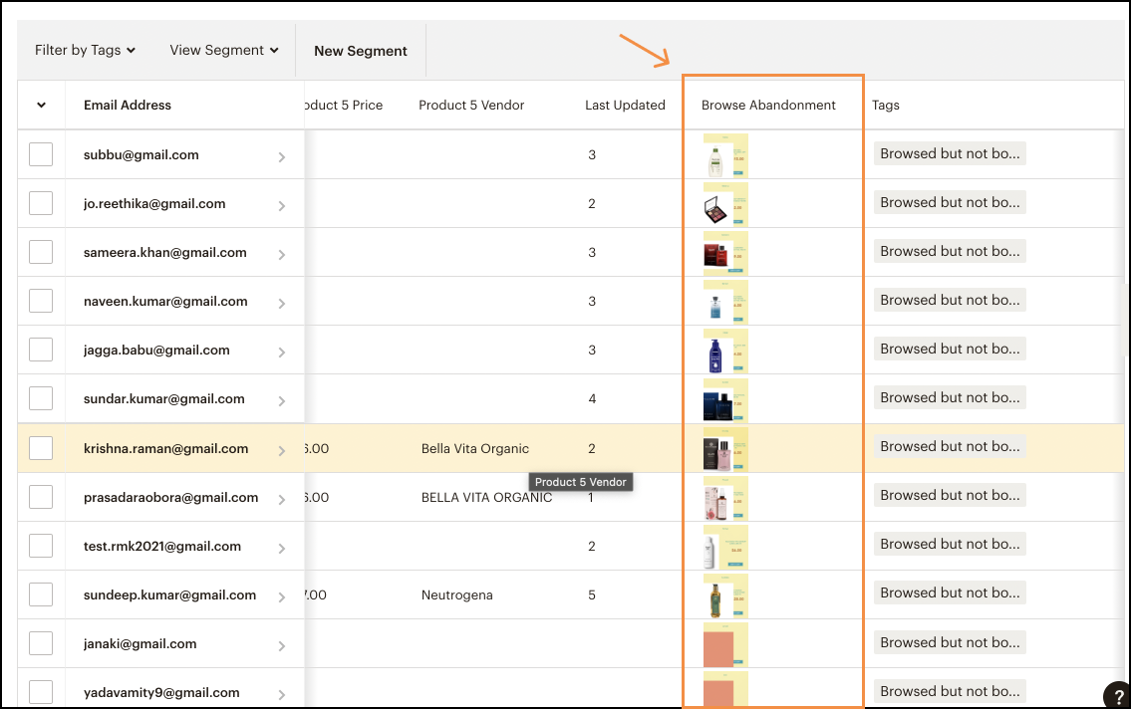Screen dimensions: 1131x709
Task: Open select-all chevron in header
Action: 41,106
